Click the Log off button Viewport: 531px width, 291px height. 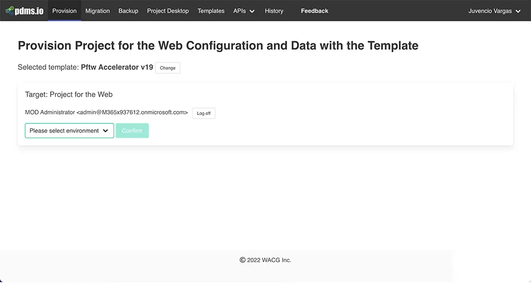pyautogui.click(x=204, y=113)
